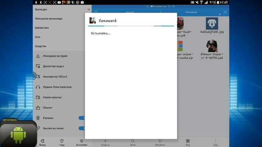Open Музыка Проигрыватель headphones icon
The image size is (262, 147).
pyautogui.click(x=38, y=87)
